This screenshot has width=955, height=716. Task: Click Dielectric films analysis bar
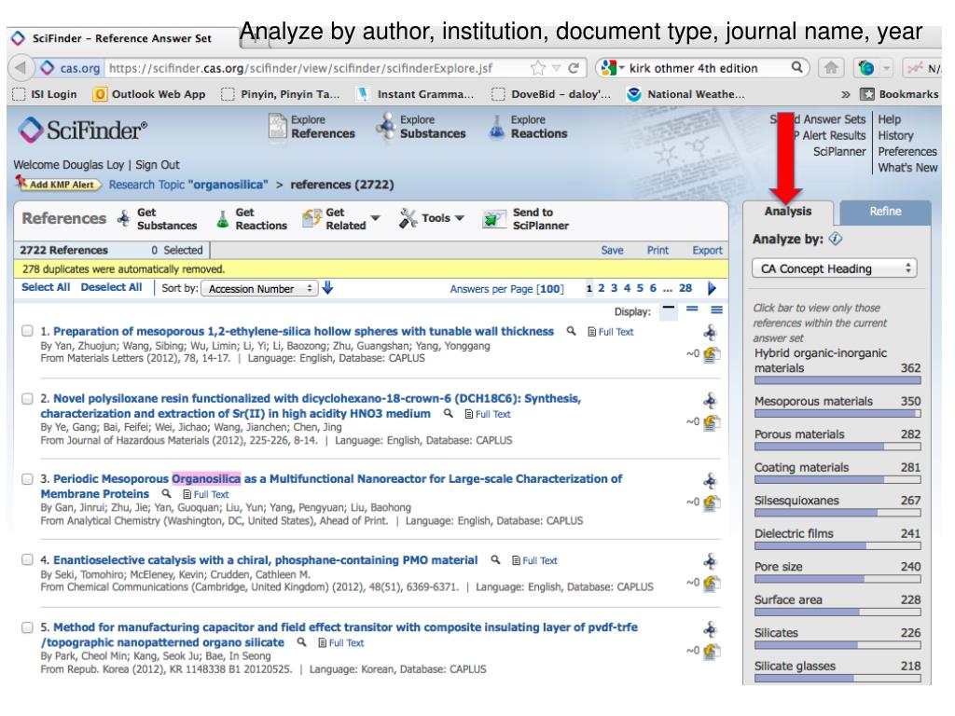coord(837,545)
